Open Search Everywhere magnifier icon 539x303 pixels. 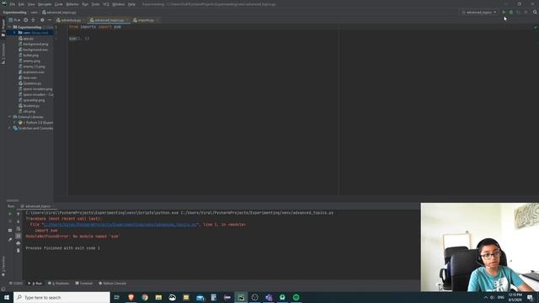pyautogui.click(x=535, y=12)
